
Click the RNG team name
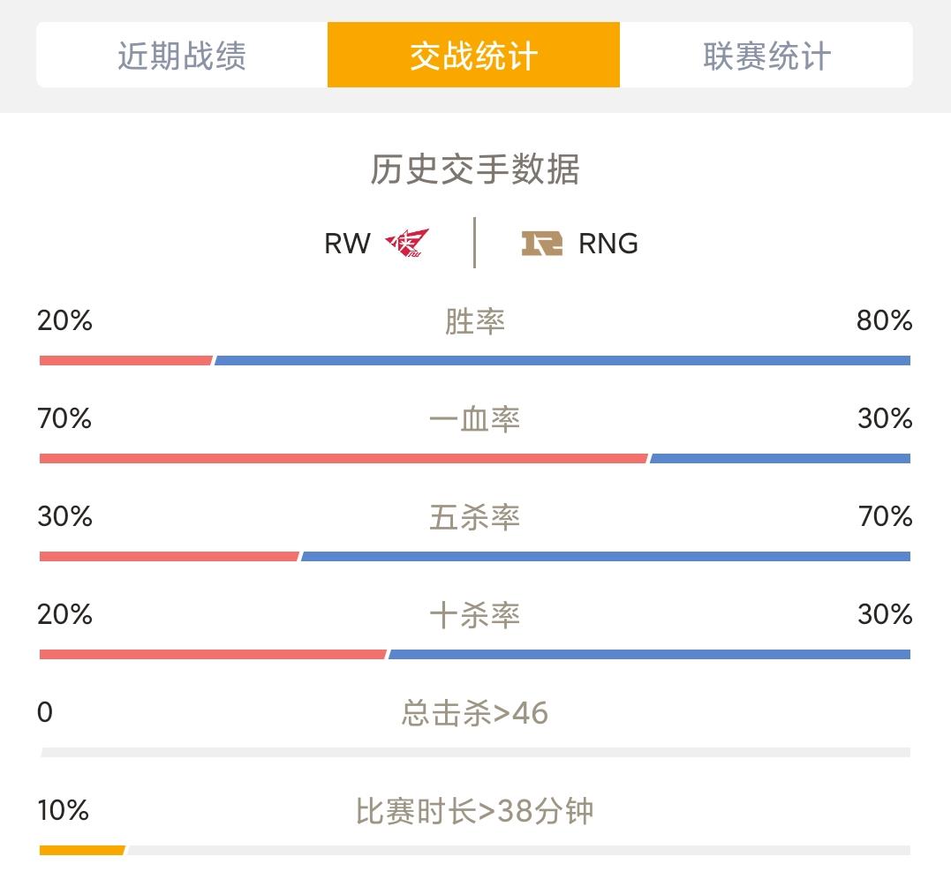608,244
